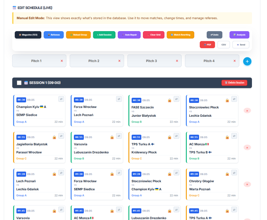
Task: Delete the 09:20 row using red X circle
Action: (247, 185)
